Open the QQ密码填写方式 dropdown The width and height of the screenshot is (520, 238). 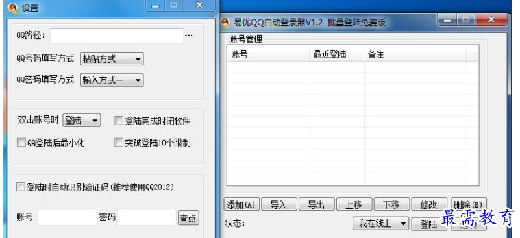pos(112,80)
